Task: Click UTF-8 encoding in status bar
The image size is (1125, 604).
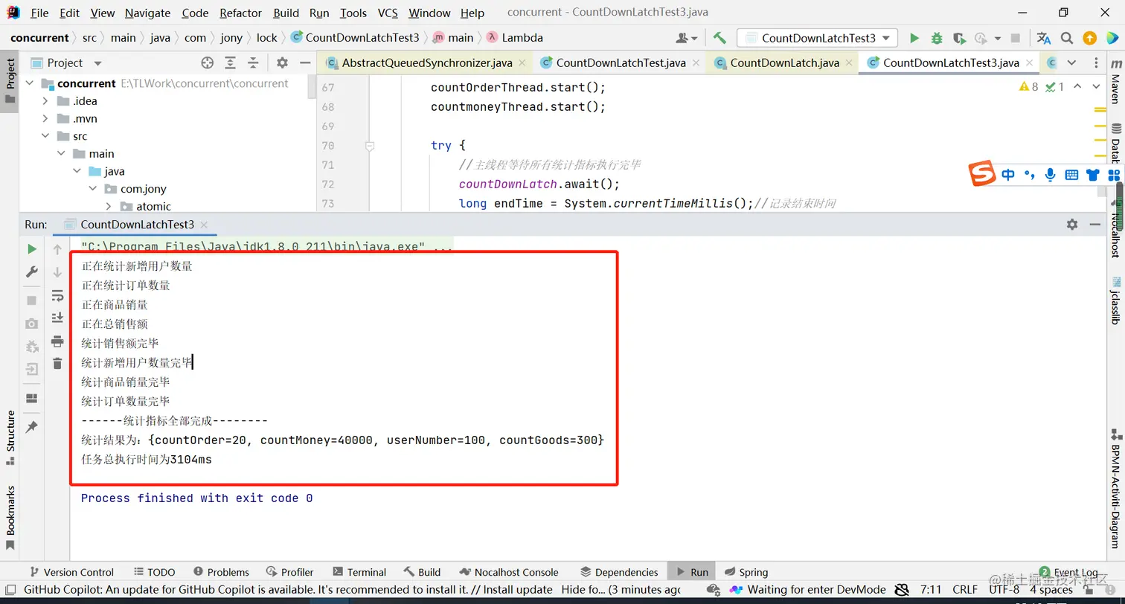Action: pyautogui.click(x=1004, y=590)
